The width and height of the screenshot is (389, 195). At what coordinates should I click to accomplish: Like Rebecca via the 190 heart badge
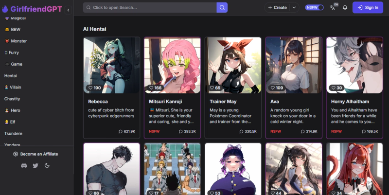click(x=94, y=88)
